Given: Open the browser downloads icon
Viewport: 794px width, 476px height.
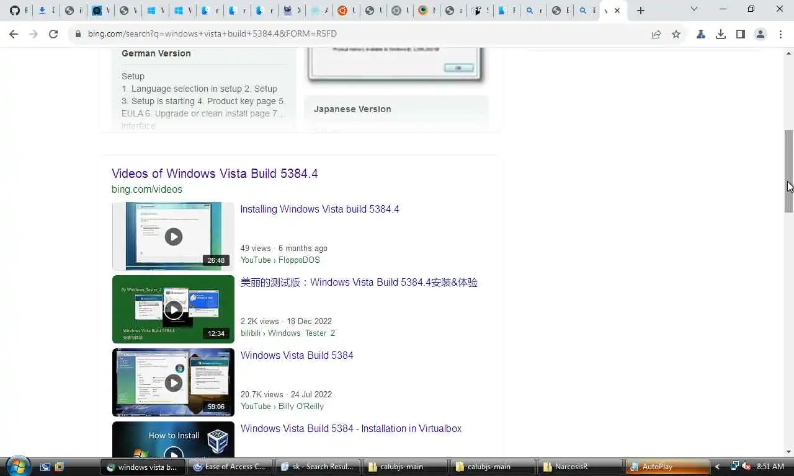Looking at the screenshot, I should pos(721,34).
